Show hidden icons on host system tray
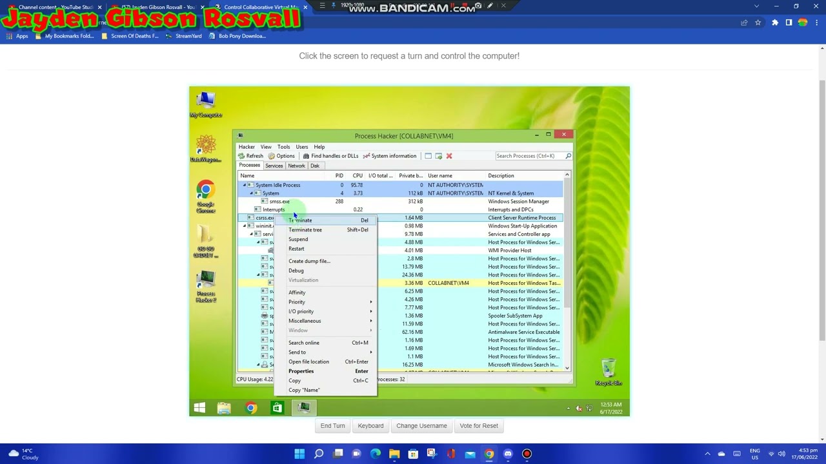This screenshot has height=464, width=826. pos(707,454)
